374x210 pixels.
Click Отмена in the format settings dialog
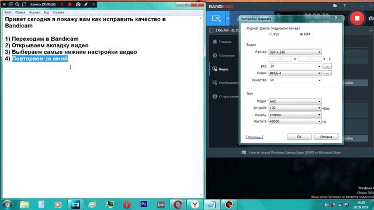326,137
